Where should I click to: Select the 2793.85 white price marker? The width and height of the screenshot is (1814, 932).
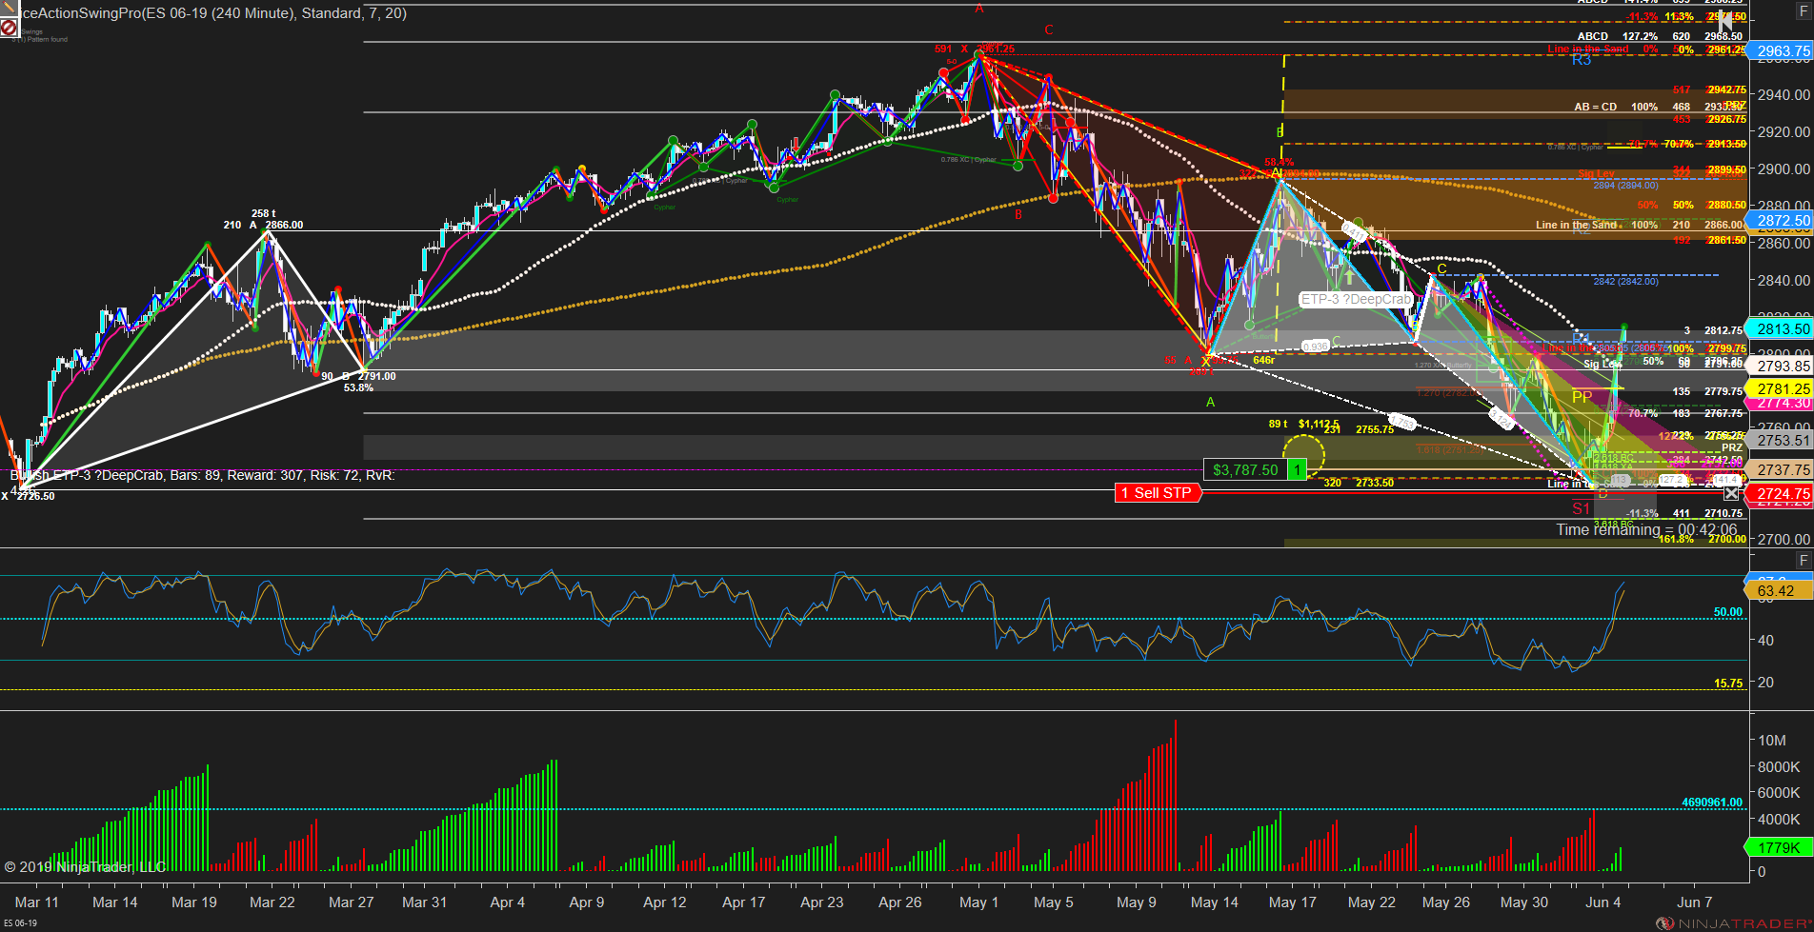(x=1781, y=367)
